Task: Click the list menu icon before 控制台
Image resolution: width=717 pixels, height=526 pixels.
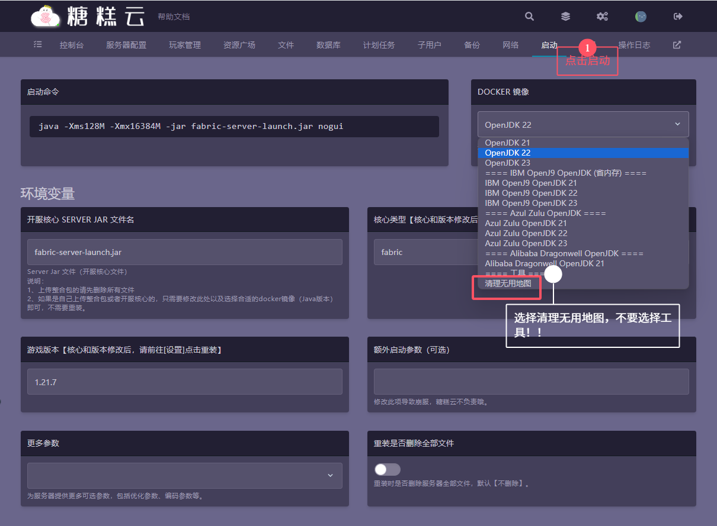Action: (38, 45)
